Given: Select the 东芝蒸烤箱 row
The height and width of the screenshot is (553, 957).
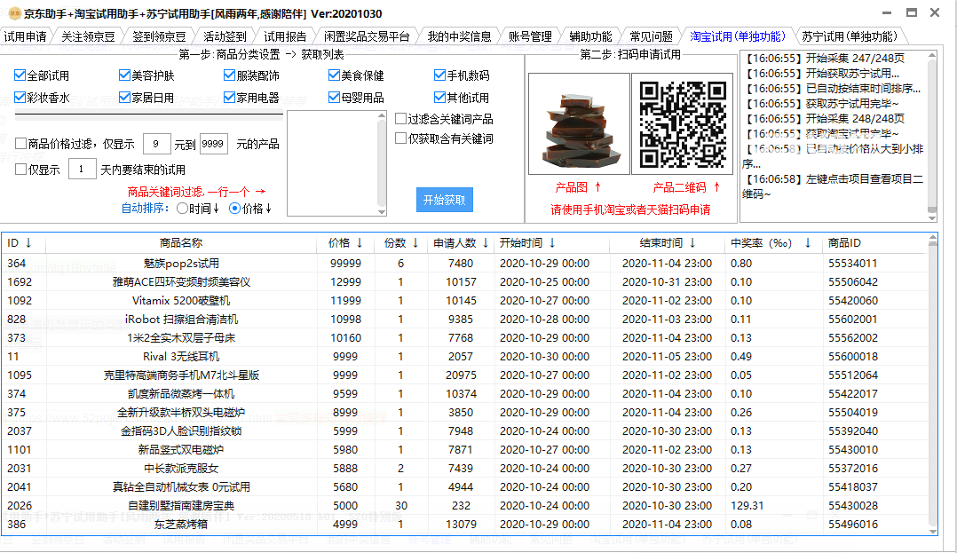Looking at the screenshot, I should pos(465,525).
